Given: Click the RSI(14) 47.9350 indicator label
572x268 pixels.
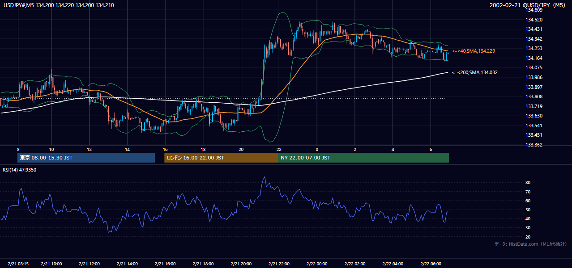Looking at the screenshot, I should pos(20,170).
